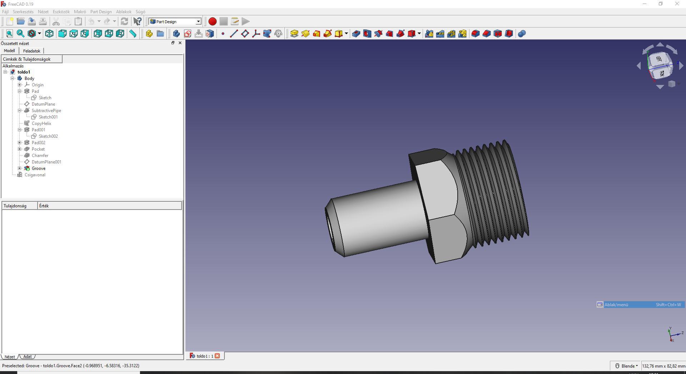Create a datum line
The width and height of the screenshot is (686, 374).
pos(234,34)
